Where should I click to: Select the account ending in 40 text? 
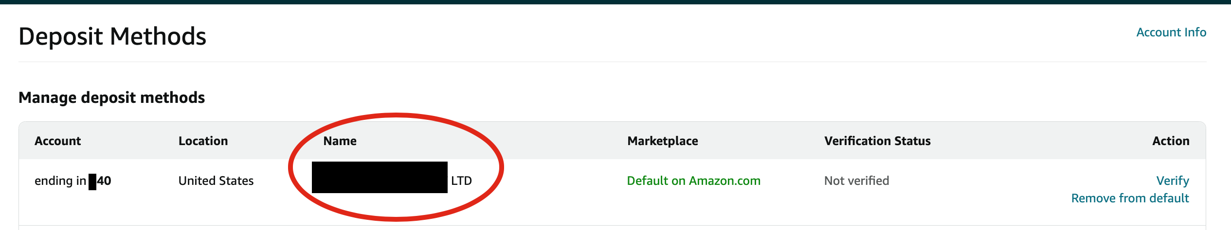tap(73, 181)
